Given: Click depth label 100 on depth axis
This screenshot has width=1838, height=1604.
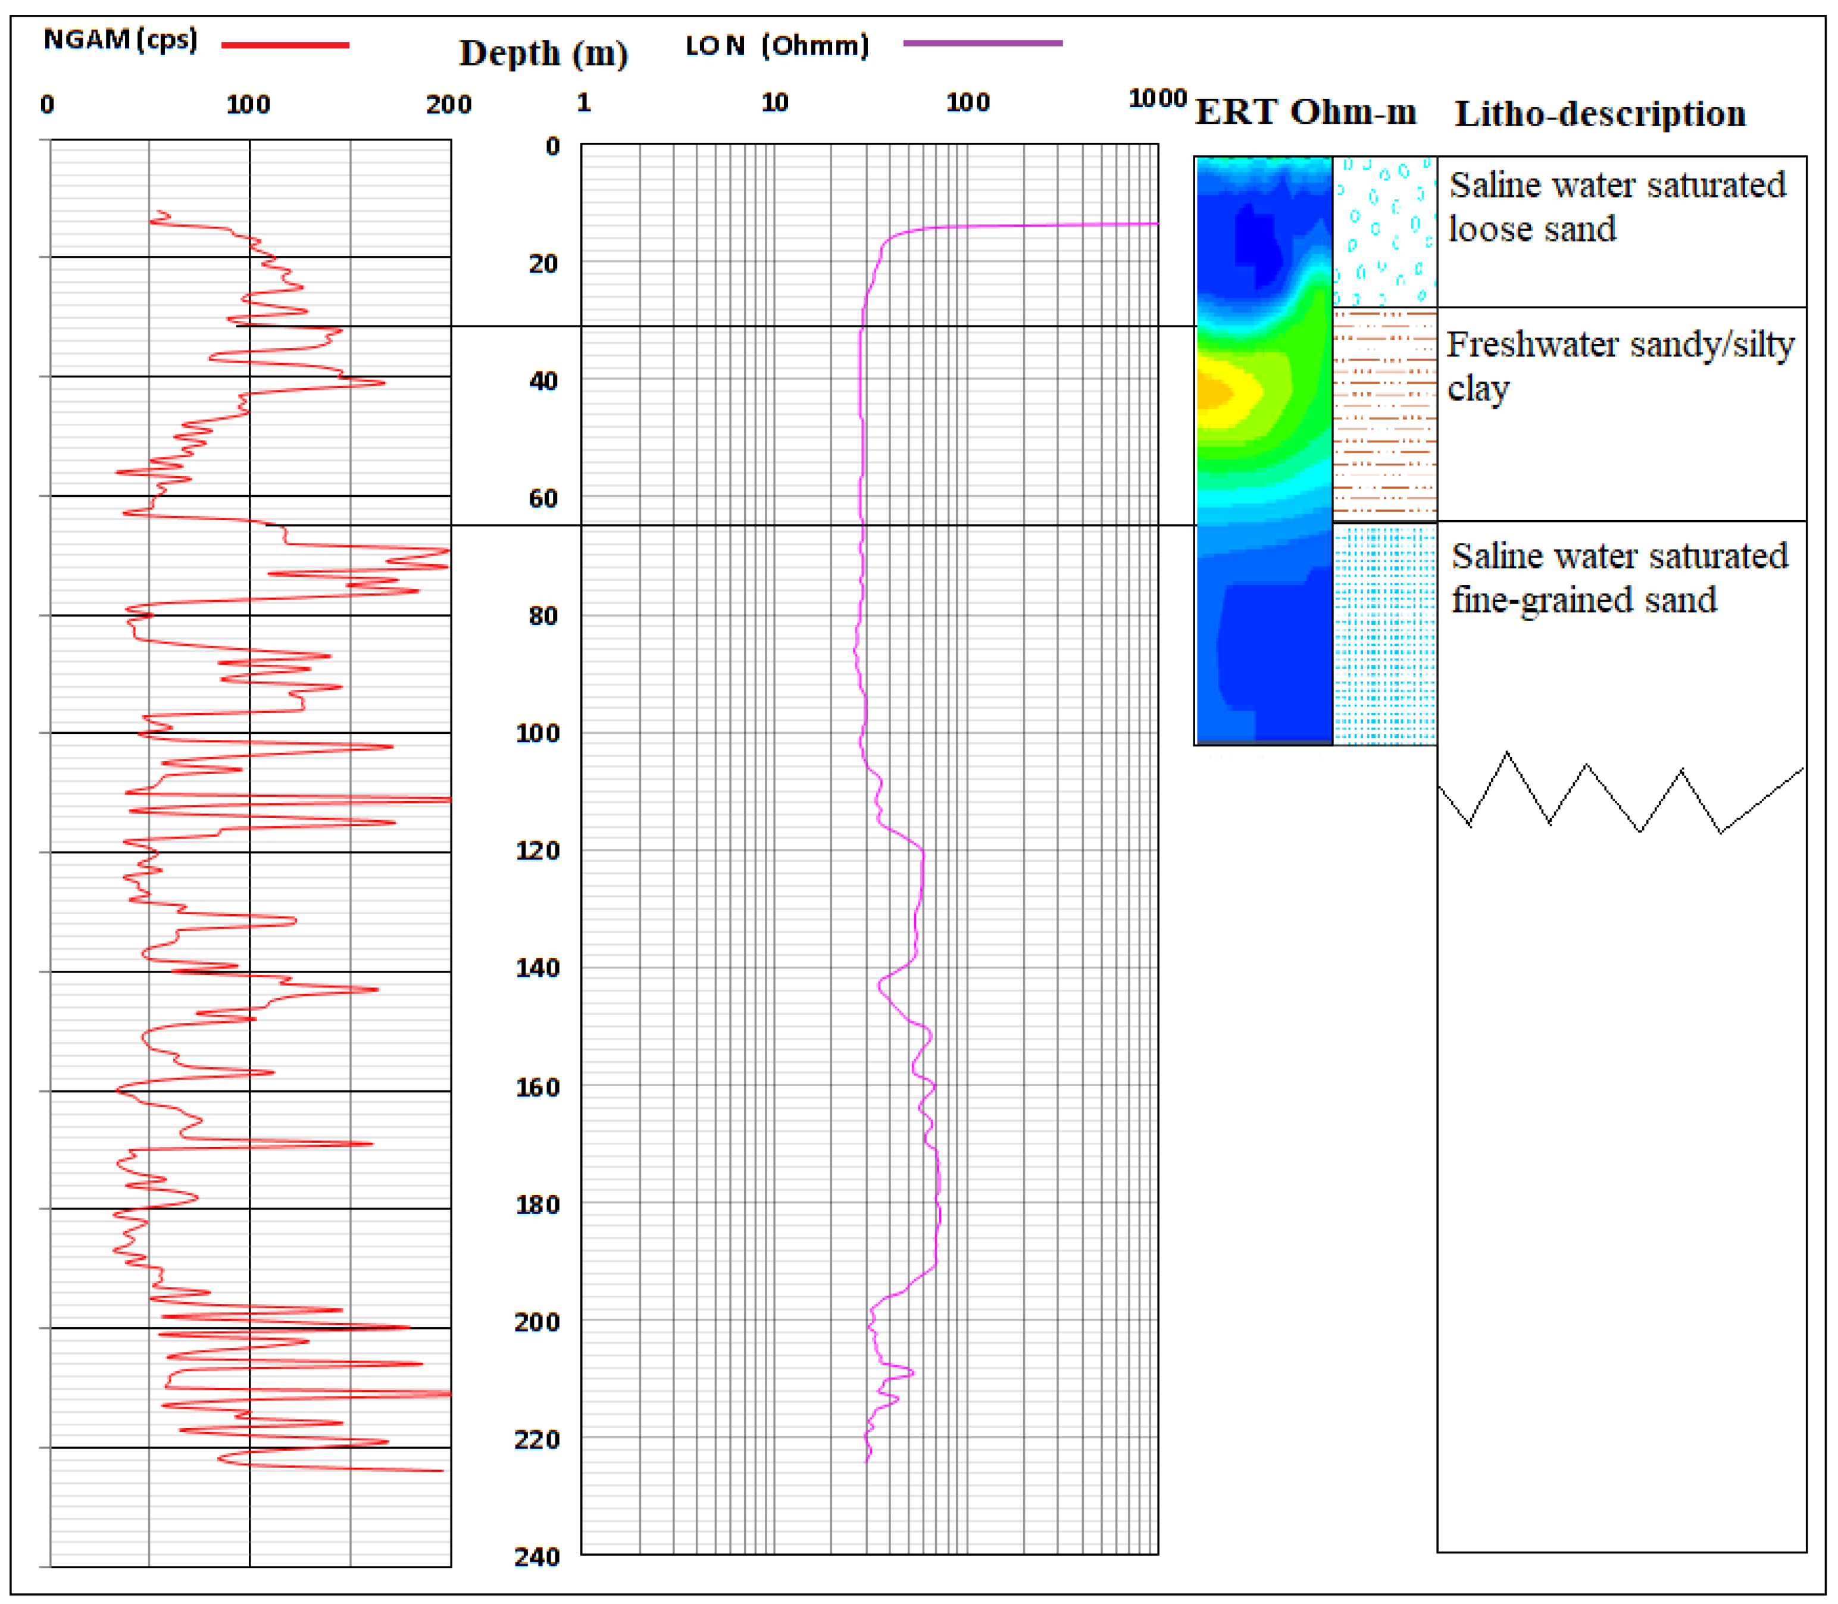Looking at the screenshot, I should (x=537, y=733).
